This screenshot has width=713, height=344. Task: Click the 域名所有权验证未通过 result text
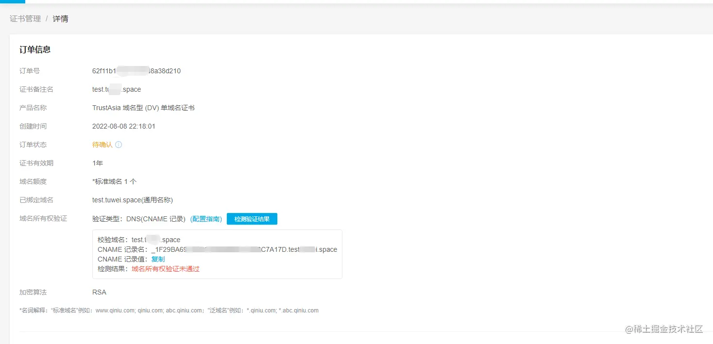click(166, 269)
